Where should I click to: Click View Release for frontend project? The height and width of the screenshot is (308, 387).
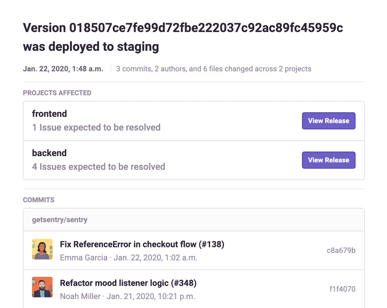tap(328, 121)
